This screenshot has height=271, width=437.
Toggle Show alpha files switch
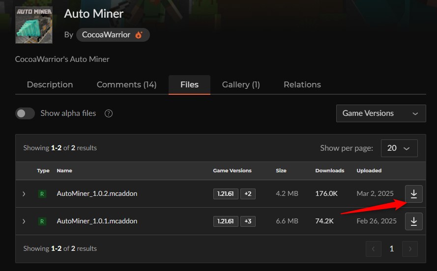click(x=25, y=113)
